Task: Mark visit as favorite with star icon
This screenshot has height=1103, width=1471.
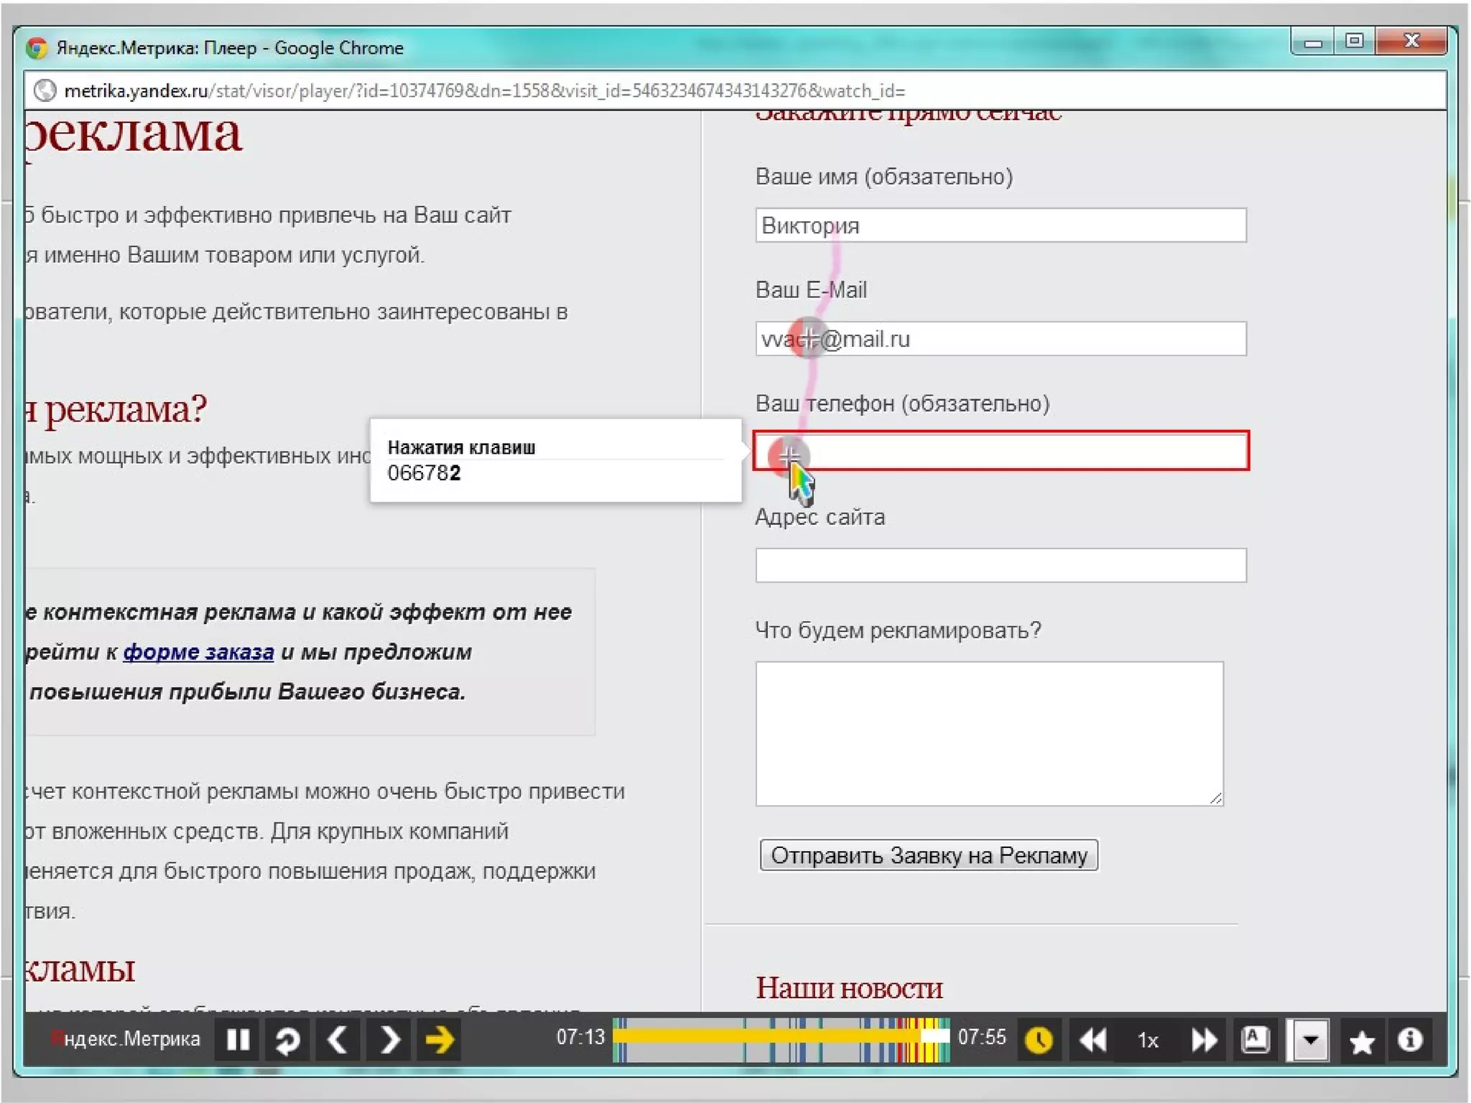Action: [1361, 1041]
